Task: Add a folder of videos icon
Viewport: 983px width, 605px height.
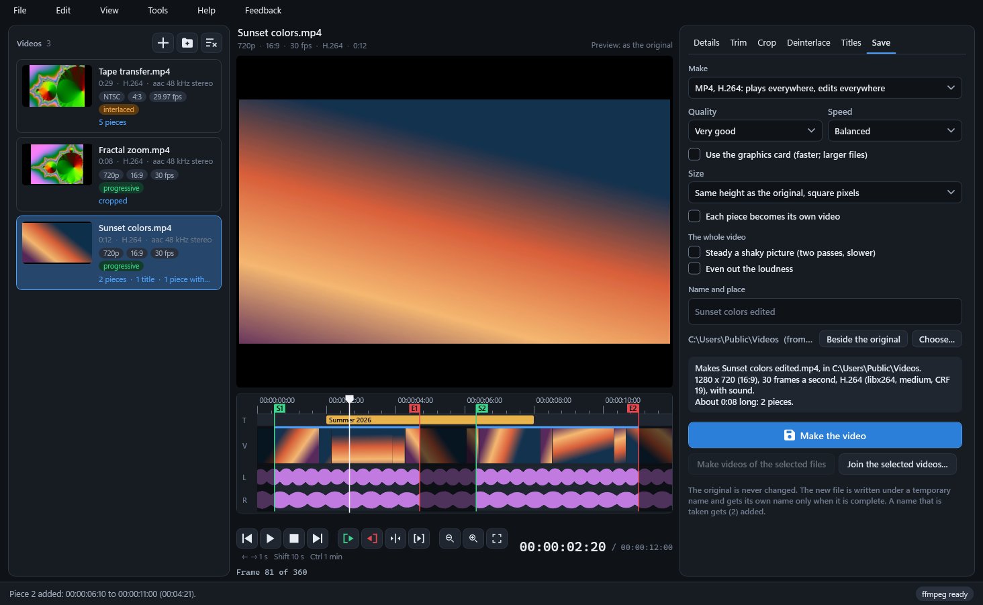Action: click(187, 43)
